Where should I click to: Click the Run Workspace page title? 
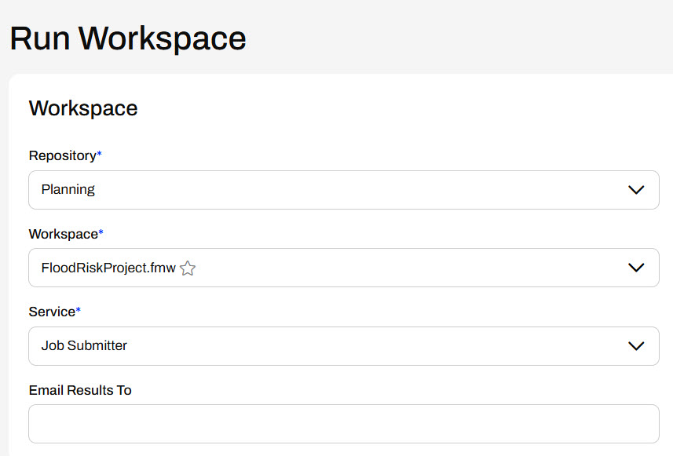[128, 38]
